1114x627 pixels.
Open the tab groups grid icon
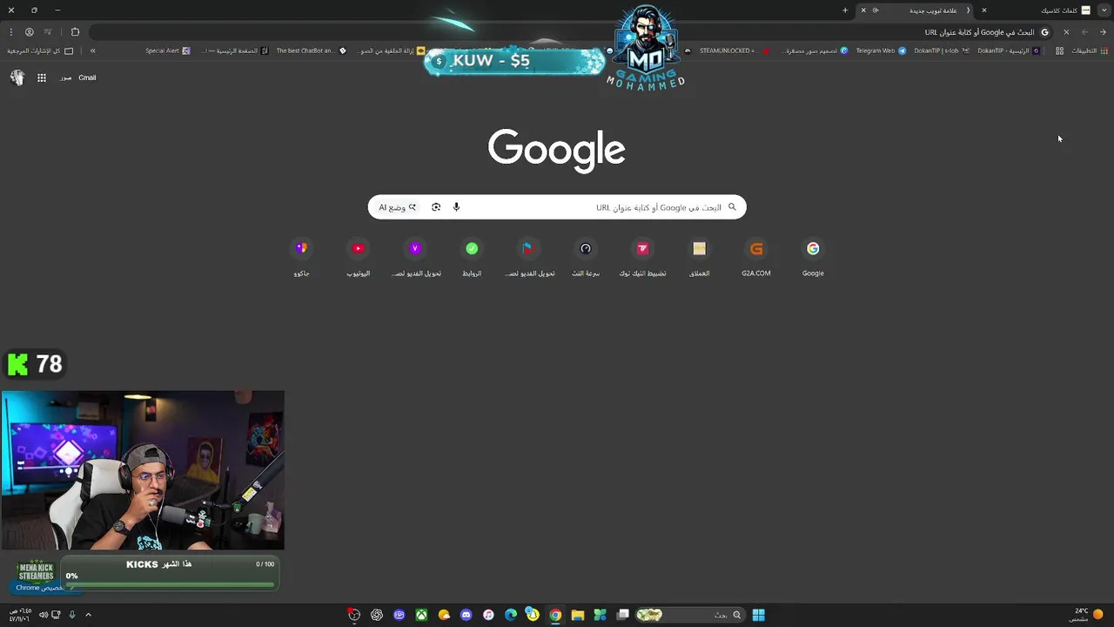click(x=1059, y=51)
